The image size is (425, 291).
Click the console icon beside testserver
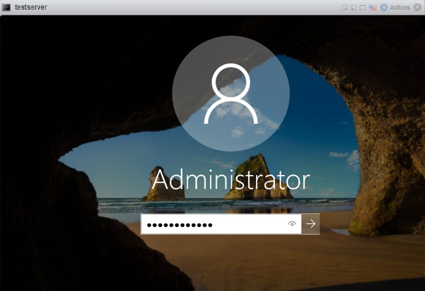7,7
